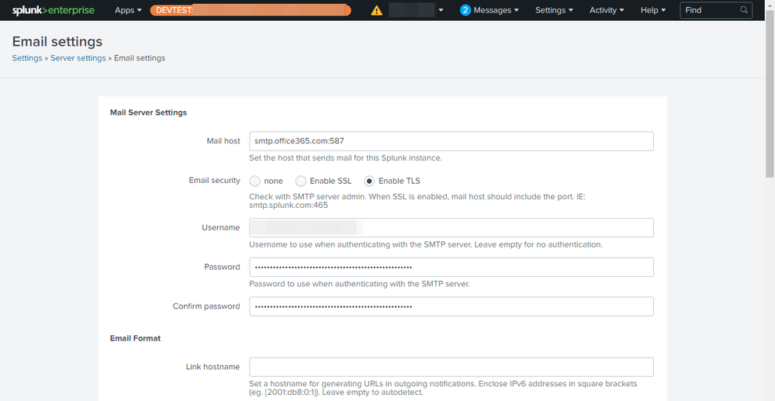Go to Settings breadcrumb link
775x401 pixels.
(x=27, y=58)
